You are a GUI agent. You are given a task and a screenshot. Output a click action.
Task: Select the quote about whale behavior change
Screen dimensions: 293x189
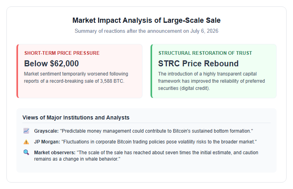coord(146,156)
